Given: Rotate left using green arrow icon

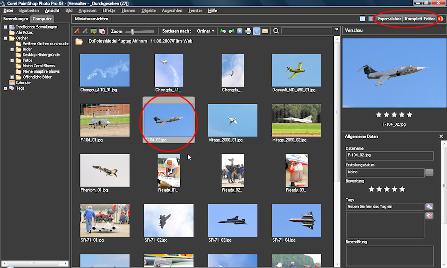Looking at the screenshot, I should click(223, 31).
